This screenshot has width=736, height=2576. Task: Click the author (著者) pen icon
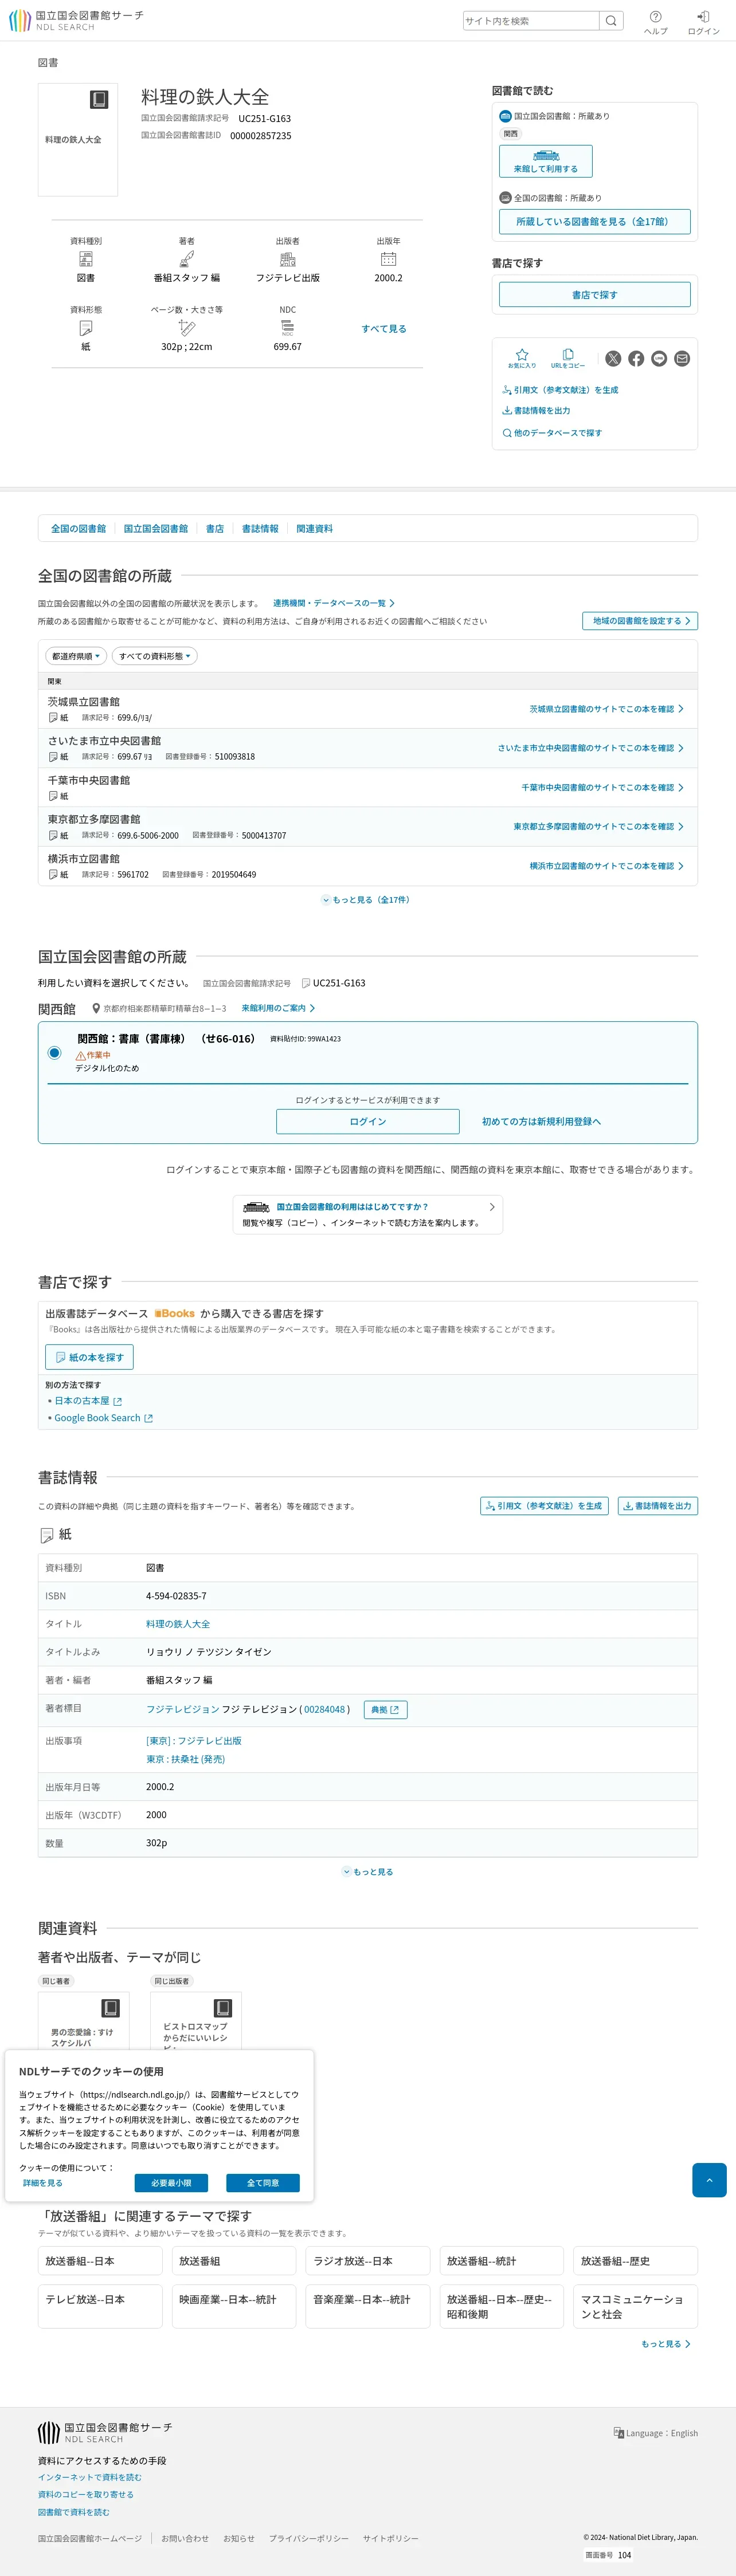coord(187,259)
